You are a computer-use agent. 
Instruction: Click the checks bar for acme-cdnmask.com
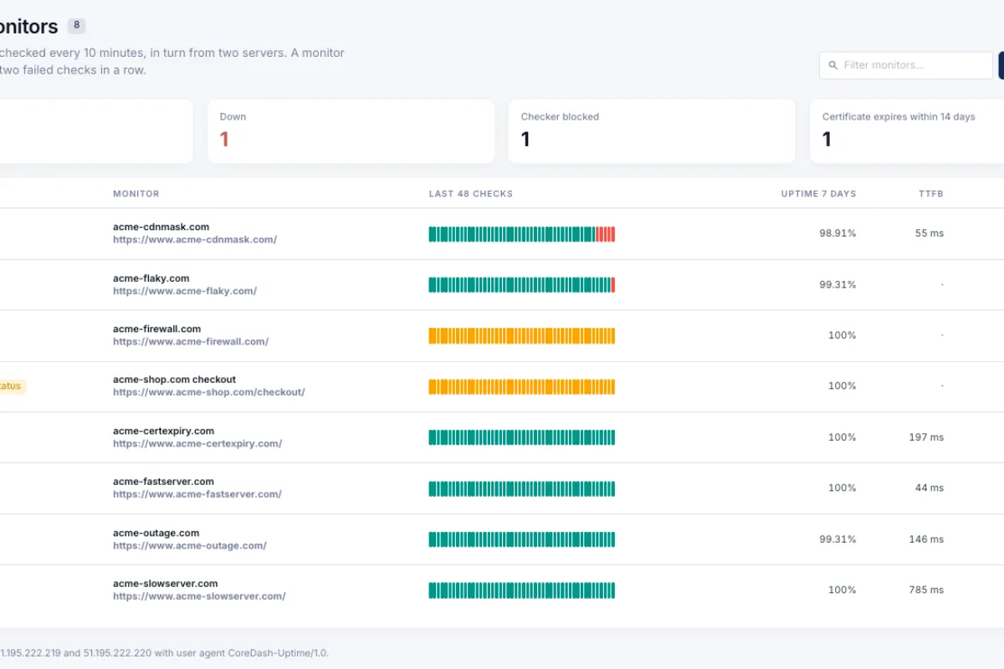[x=522, y=234]
